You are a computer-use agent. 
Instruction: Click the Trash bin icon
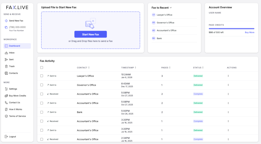[x=6, y=66]
